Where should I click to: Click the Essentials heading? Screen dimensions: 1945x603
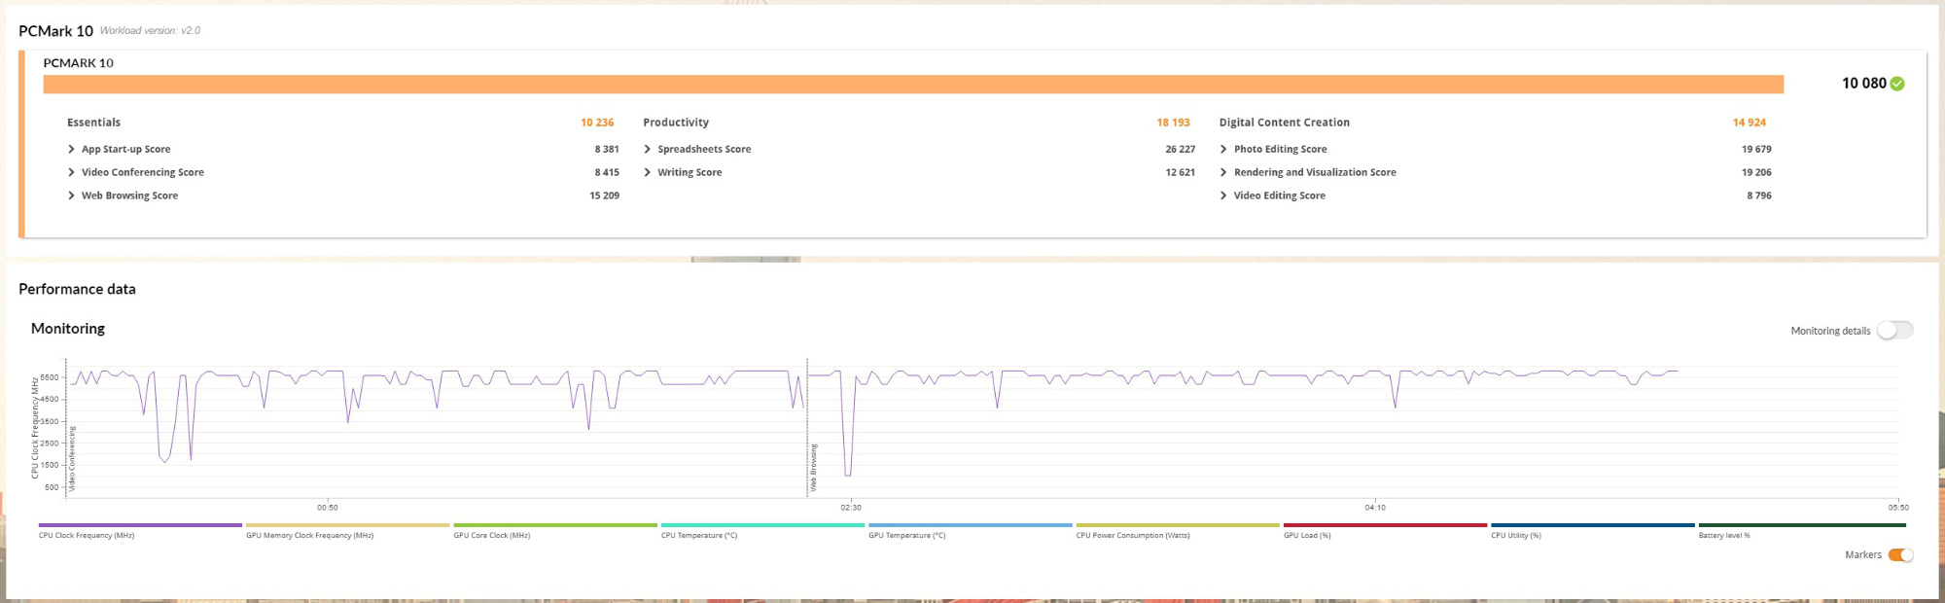(93, 123)
